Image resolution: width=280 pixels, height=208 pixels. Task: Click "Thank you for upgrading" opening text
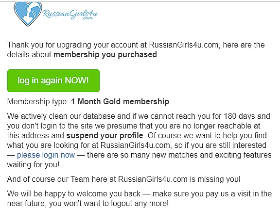[x=49, y=45]
